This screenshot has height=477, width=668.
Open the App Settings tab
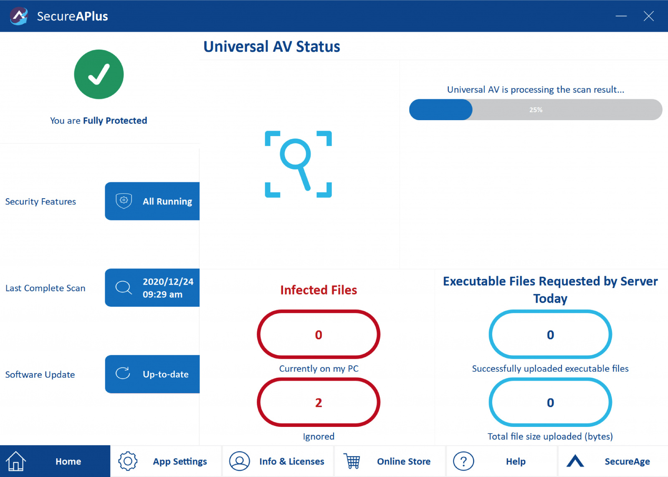point(166,461)
